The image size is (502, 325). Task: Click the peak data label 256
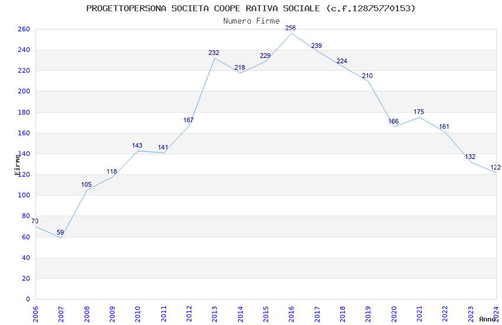tap(291, 28)
